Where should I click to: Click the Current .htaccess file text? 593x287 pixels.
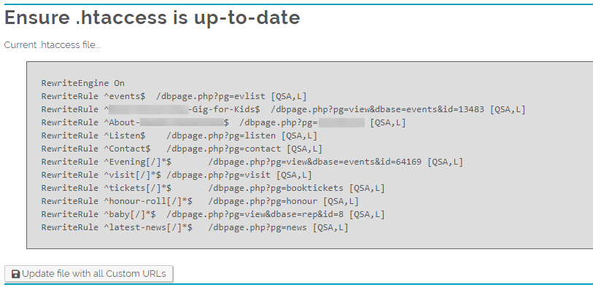click(x=53, y=45)
